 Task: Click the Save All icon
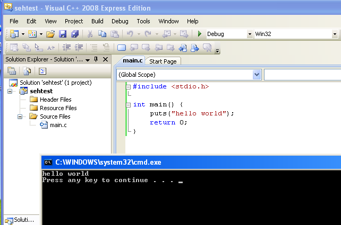coord(75,34)
